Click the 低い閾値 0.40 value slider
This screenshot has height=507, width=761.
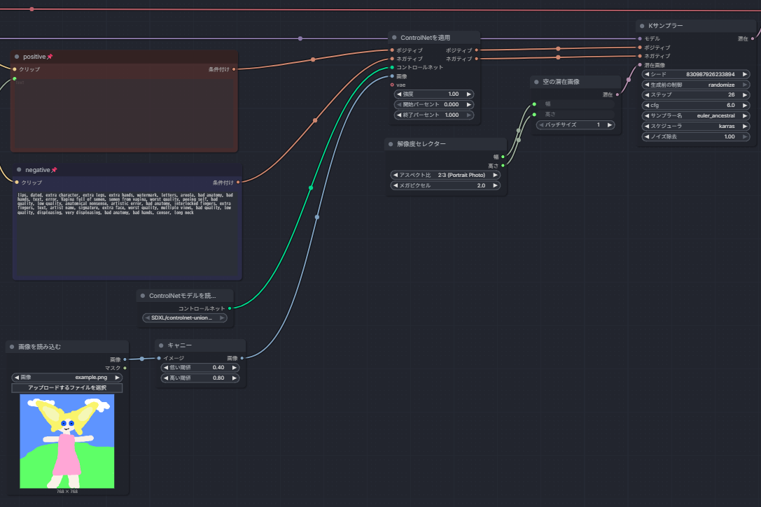(200, 368)
